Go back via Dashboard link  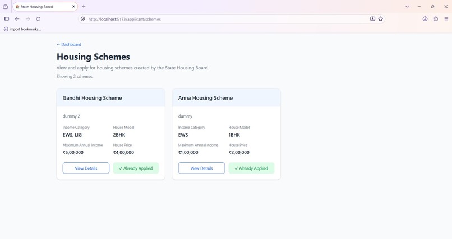69,44
